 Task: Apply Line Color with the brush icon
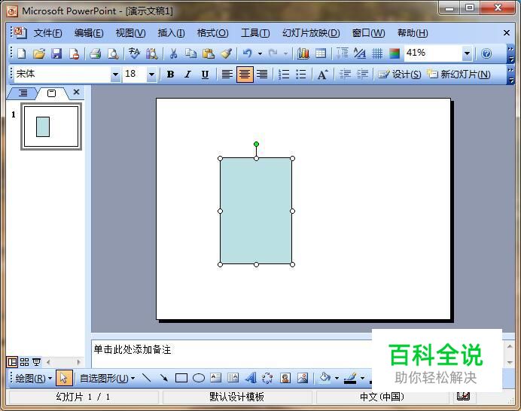tap(350, 378)
